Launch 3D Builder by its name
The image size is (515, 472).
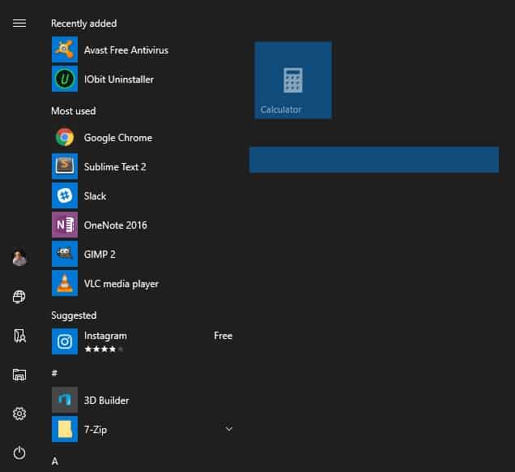click(107, 401)
